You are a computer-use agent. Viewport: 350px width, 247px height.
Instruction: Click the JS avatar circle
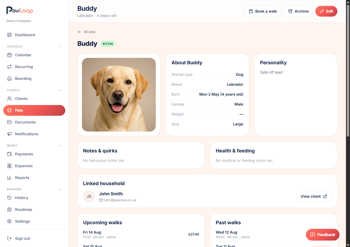pyautogui.click(x=89, y=196)
